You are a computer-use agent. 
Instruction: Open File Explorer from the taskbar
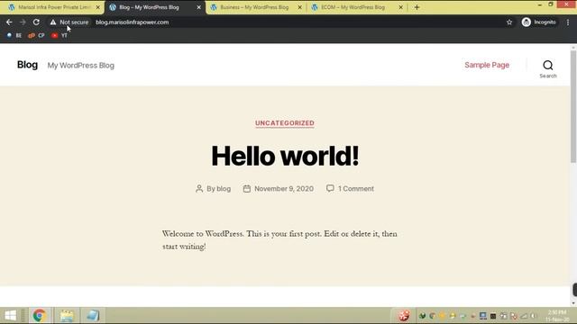(x=67, y=316)
